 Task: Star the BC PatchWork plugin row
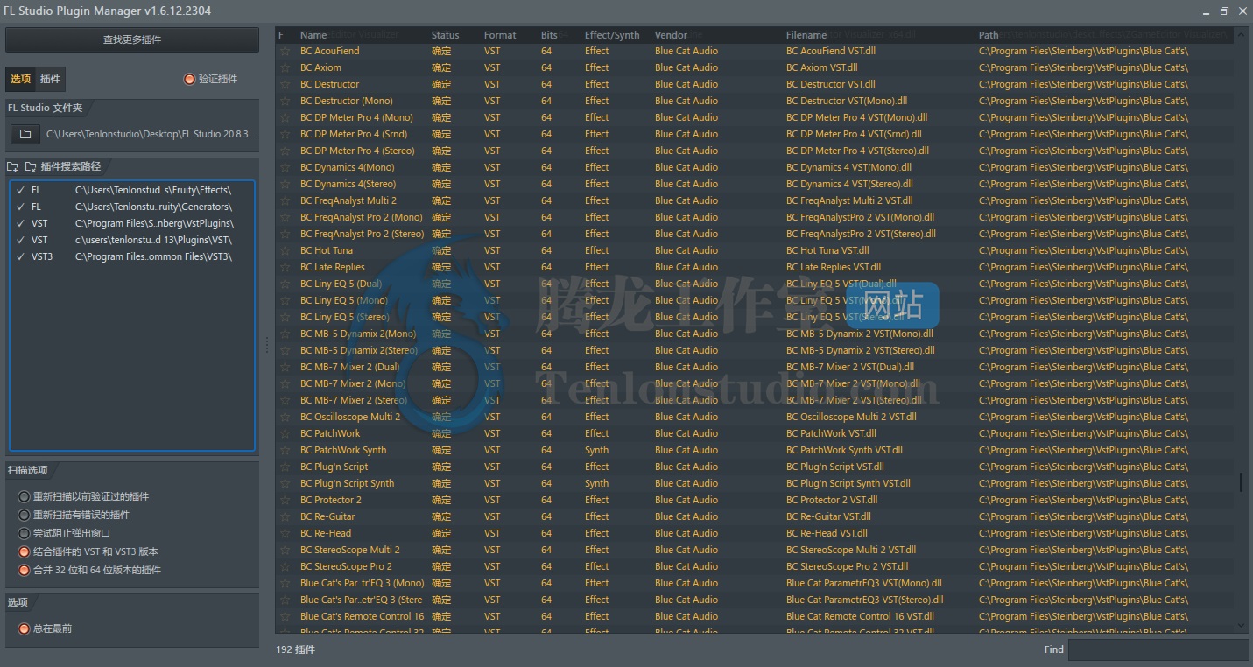[x=285, y=433]
